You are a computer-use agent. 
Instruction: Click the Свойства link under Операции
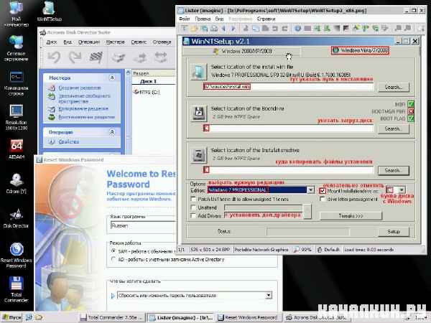click(x=69, y=141)
